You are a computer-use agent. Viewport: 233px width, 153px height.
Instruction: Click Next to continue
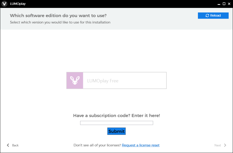pos(220,145)
